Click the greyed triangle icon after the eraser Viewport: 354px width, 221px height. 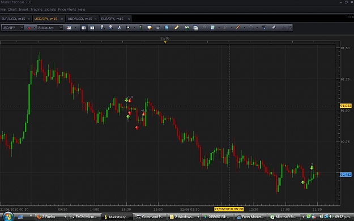pos(284,28)
